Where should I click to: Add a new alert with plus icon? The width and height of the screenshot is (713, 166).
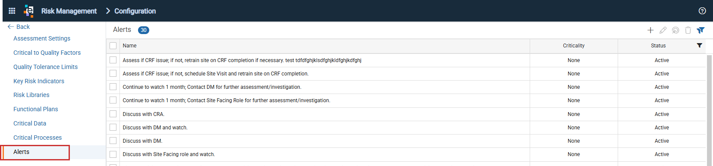[x=650, y=30]
